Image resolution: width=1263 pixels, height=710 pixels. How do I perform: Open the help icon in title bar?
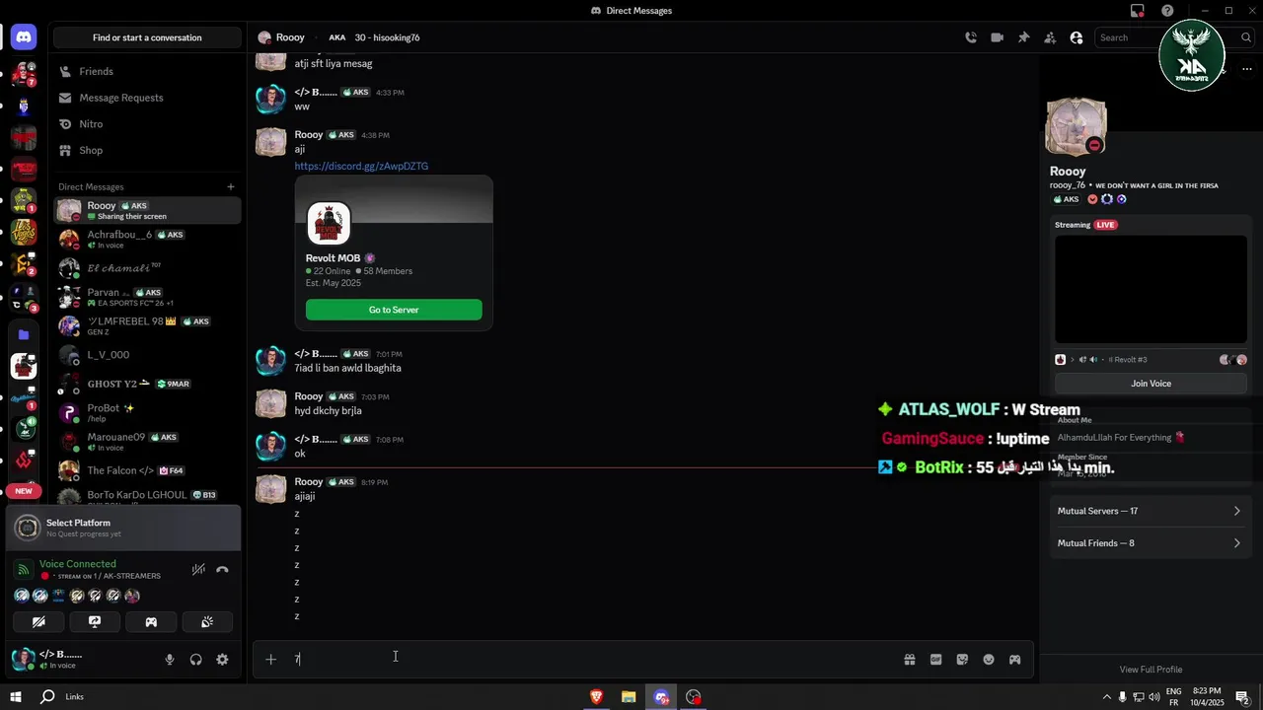[x=1168, y=11]
